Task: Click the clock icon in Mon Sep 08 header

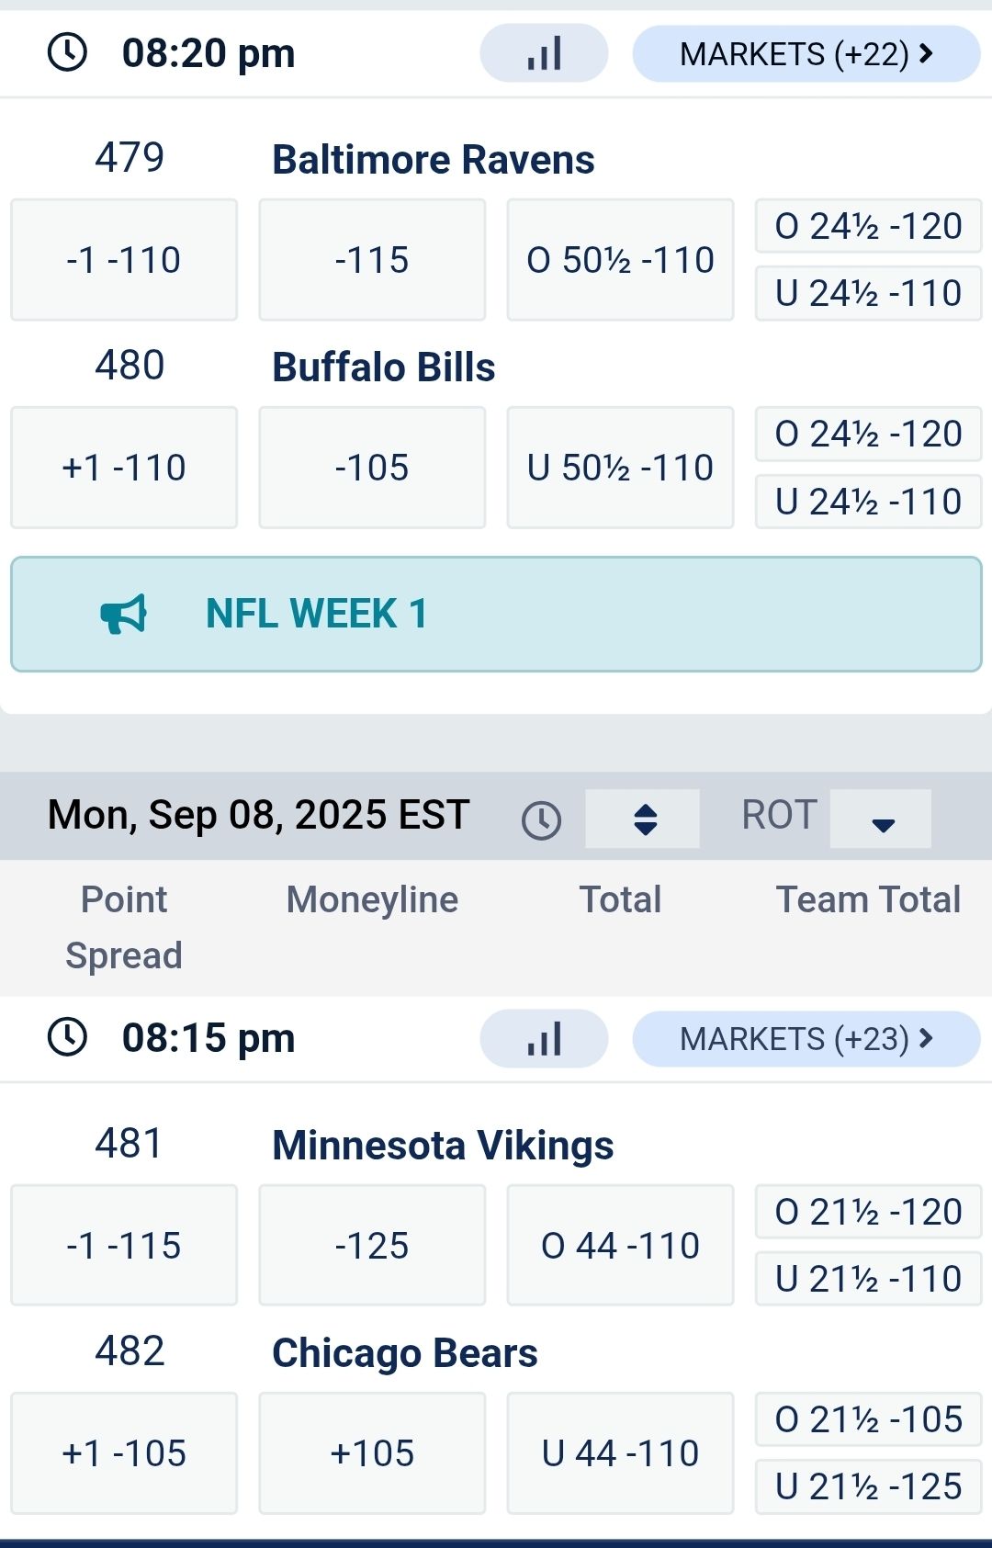Action: pos(542,819)
